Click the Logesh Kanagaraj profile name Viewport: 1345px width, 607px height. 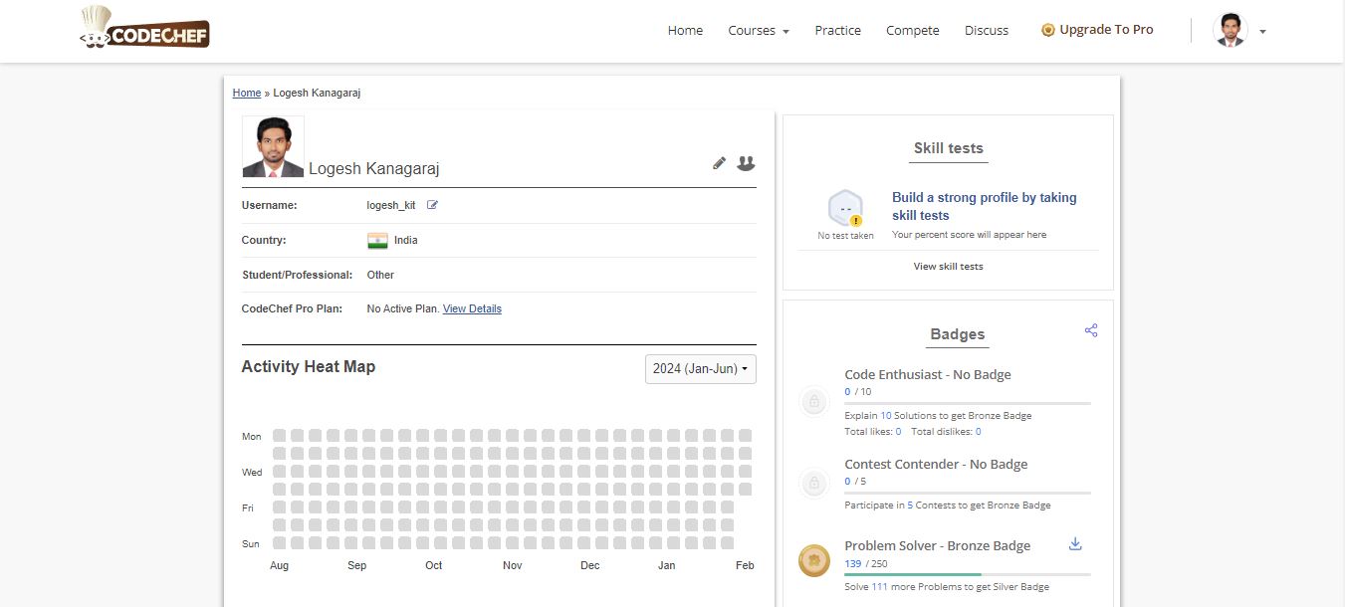pos(374,168)
